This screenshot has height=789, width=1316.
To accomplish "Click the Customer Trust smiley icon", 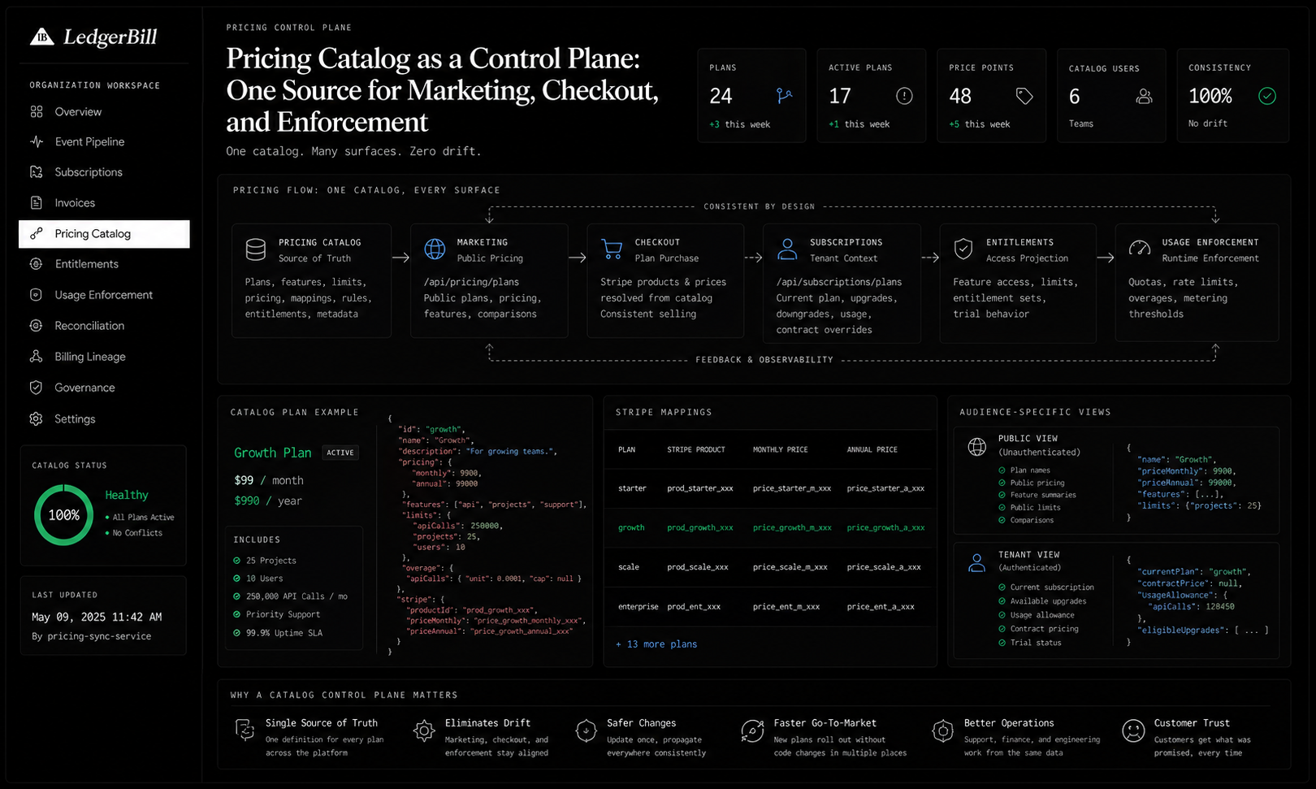I will pos(1133,730).
